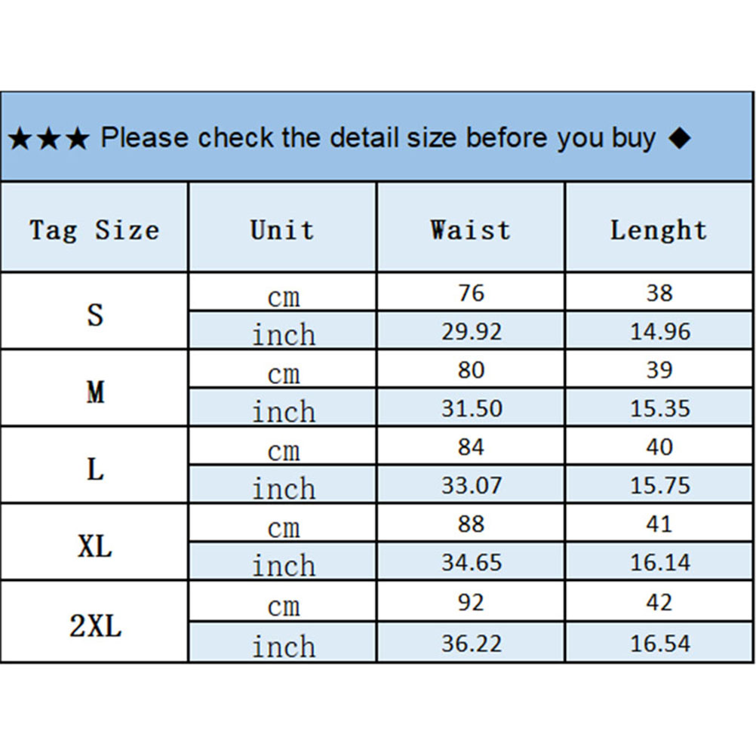Image resolution: width=756 pixels, height=756 pixels.
Task: Click the 'Please check the detail size' banner text
Action: pos(377,139)
